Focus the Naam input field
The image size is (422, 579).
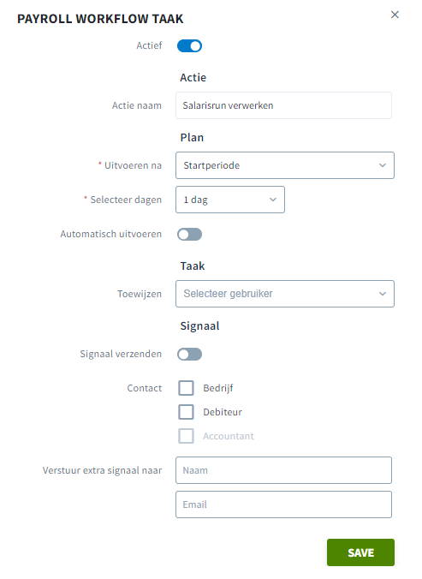(x=283, y=470)
